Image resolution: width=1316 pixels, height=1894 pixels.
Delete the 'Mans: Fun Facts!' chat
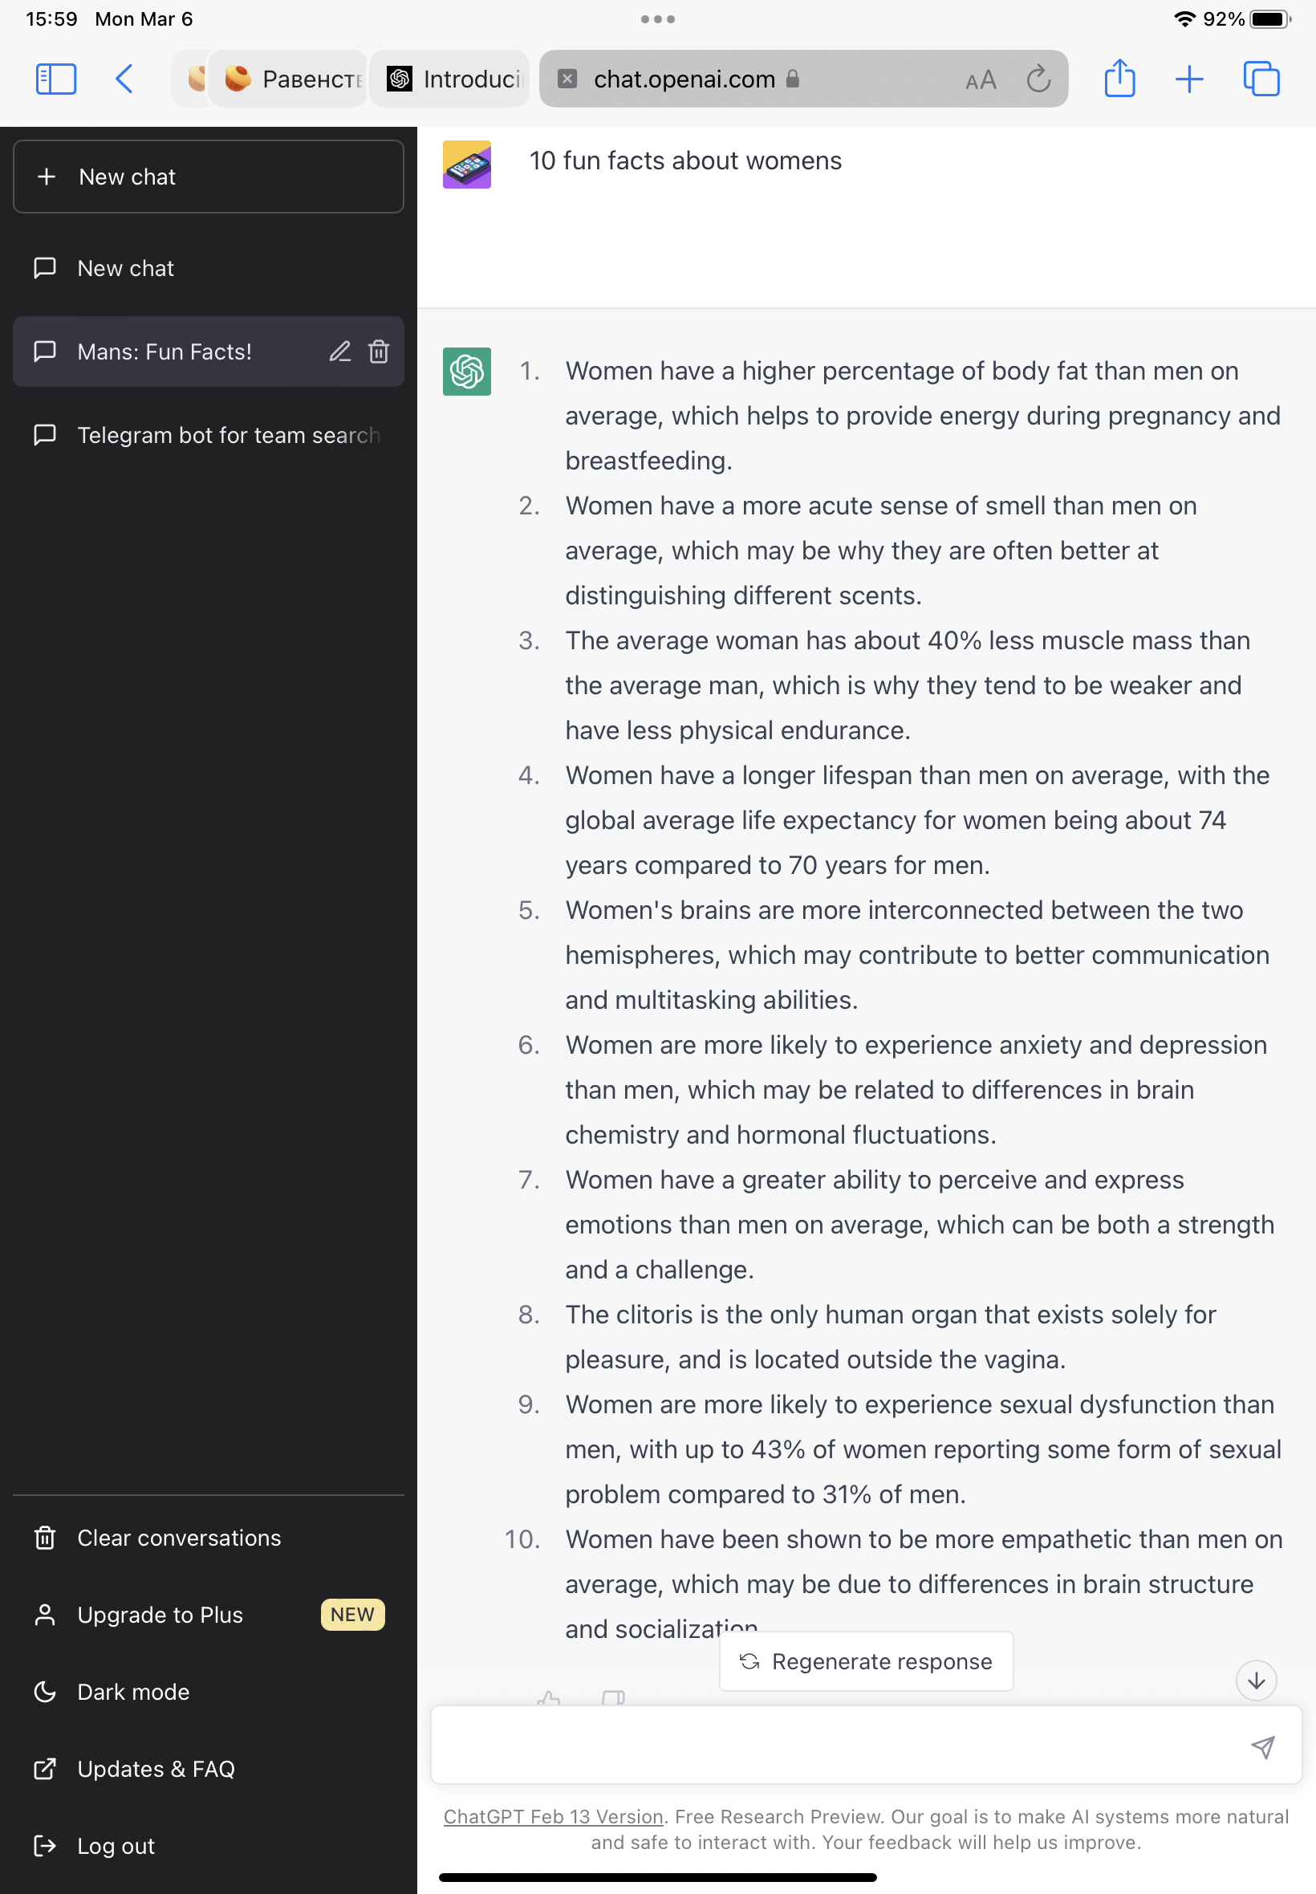379,352
